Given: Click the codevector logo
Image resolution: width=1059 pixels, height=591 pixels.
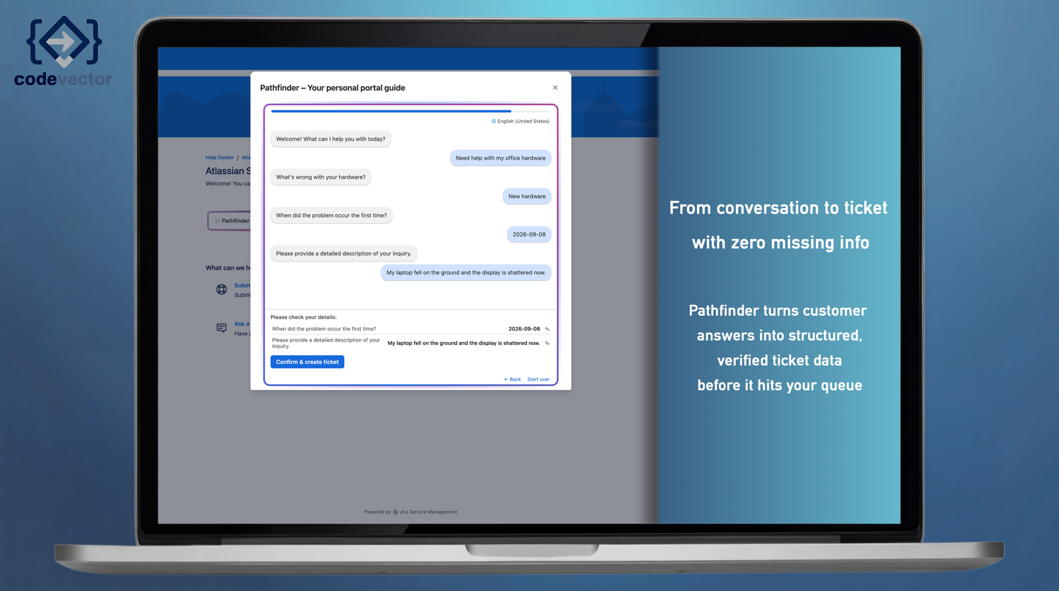Looking at the screenshot, I should pyautogui.click(x=63, y=51).
